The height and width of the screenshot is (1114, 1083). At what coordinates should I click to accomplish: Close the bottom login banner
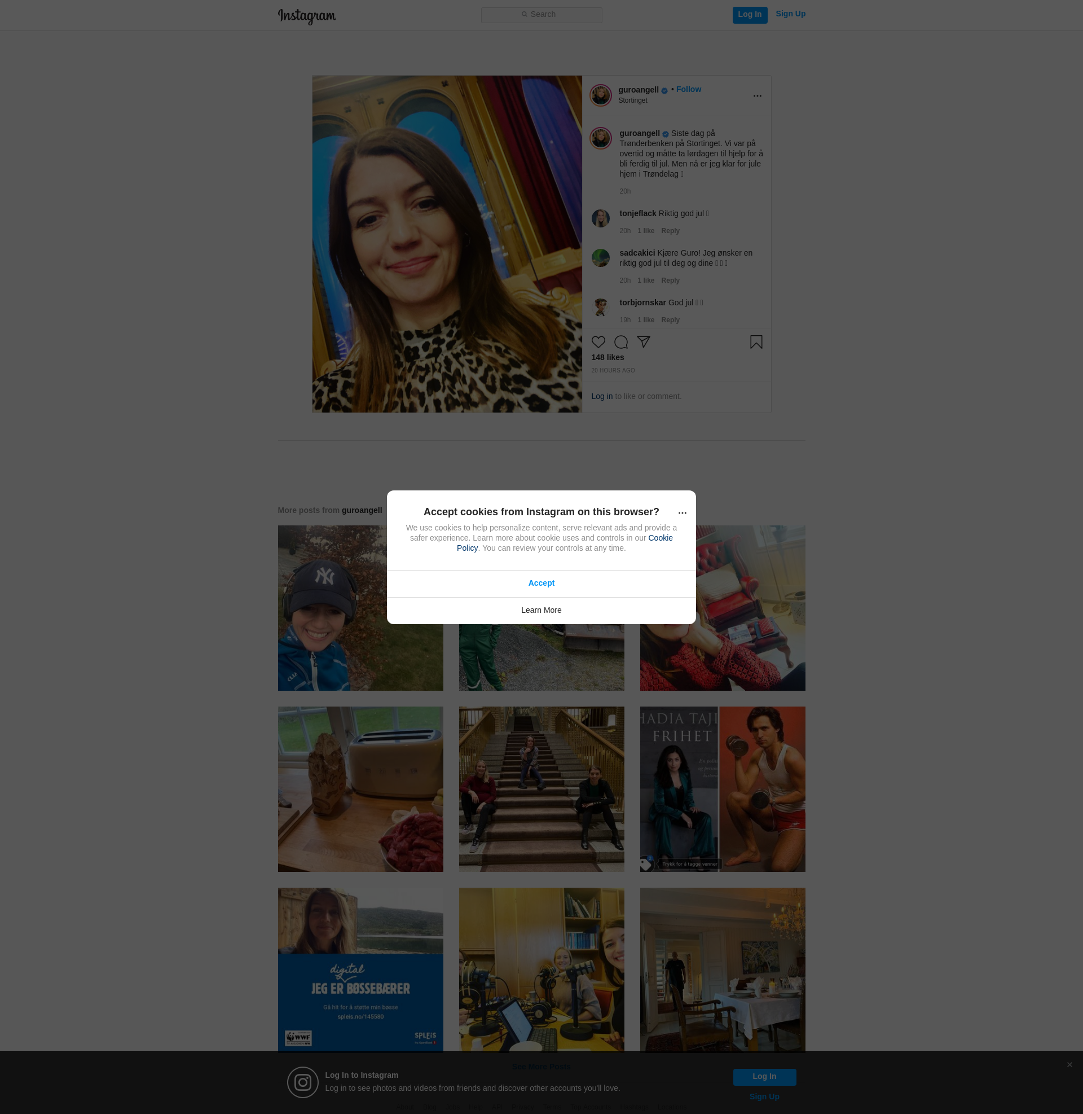click(1069, 1065)
